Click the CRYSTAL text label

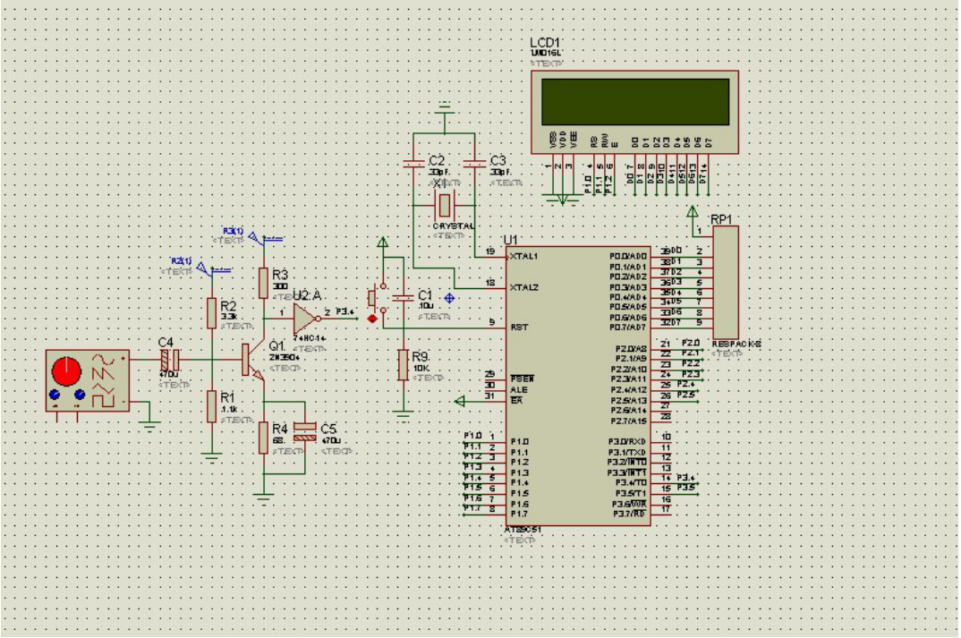click(x=454, y=226)
